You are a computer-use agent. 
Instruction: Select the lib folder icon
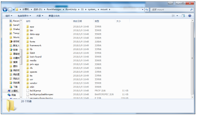coord(28,49)
